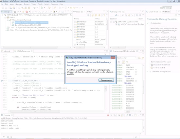Expand the $P$T95 variable row
Image resolution: width=180 pixels, height=139 pixels.
pos(75,32)
